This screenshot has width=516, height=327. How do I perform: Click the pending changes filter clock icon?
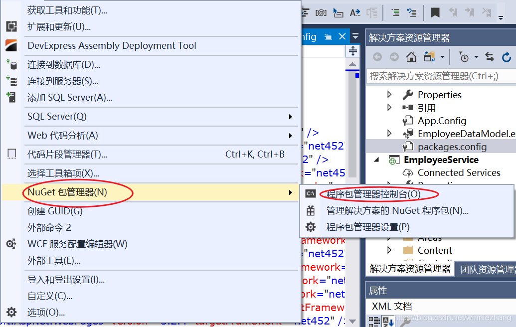[x=464, y=57]
